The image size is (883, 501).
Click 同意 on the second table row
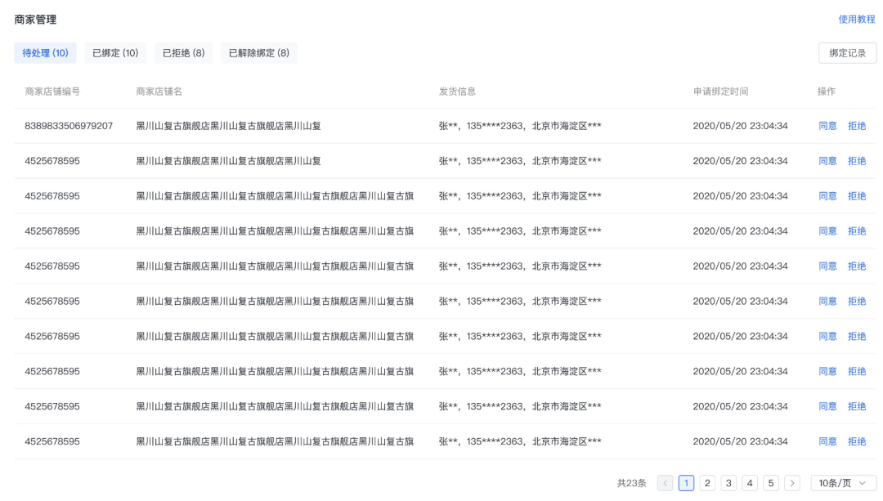click(828, 161)
